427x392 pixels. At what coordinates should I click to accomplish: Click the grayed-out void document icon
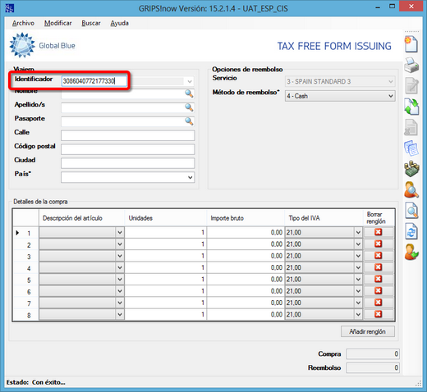(411, 127)
